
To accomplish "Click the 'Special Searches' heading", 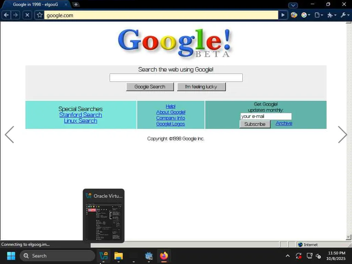I will (x=80, y=109).
